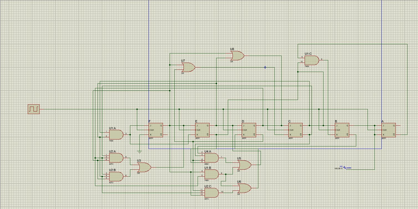Viewport: 418px width, 209px height.
Task: Click the 4082 part label
Action: click(207, 164)
